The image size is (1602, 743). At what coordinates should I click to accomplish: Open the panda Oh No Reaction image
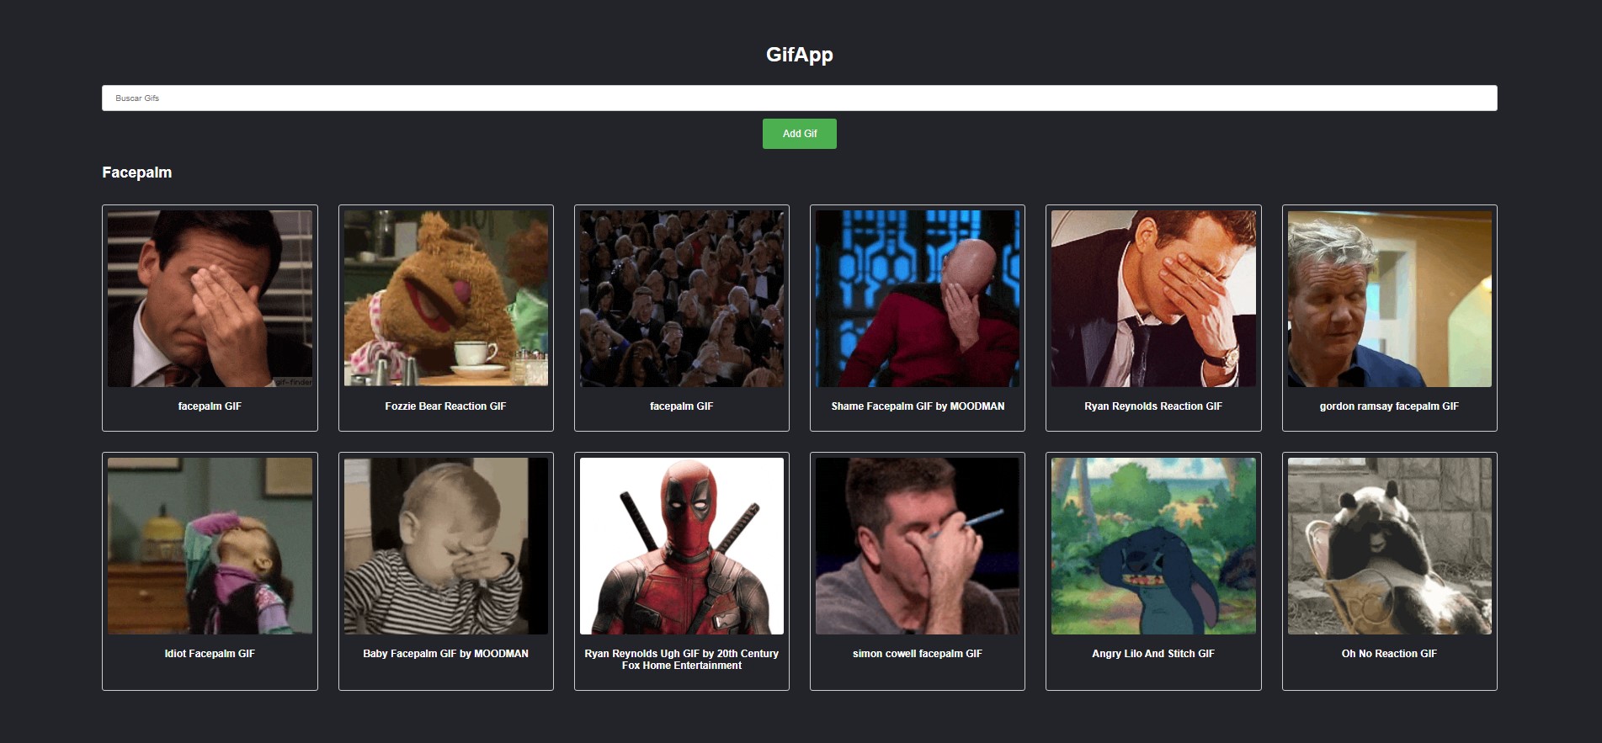click(1390, 546)
